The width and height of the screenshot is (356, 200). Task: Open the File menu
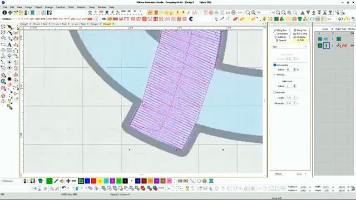[5, 7]
